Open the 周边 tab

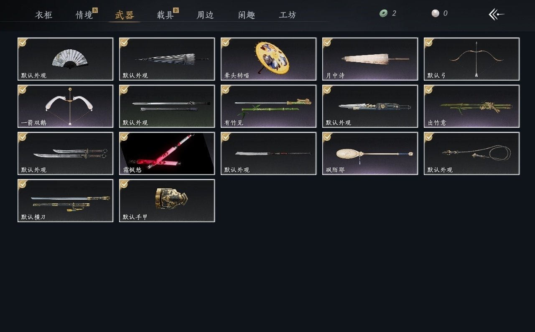click(205, 15)
